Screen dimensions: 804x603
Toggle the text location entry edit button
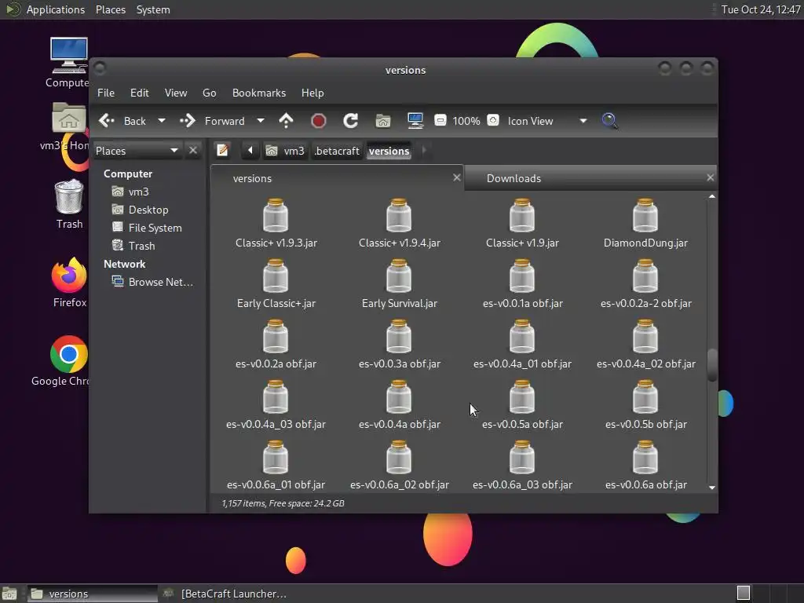point(222,151)
